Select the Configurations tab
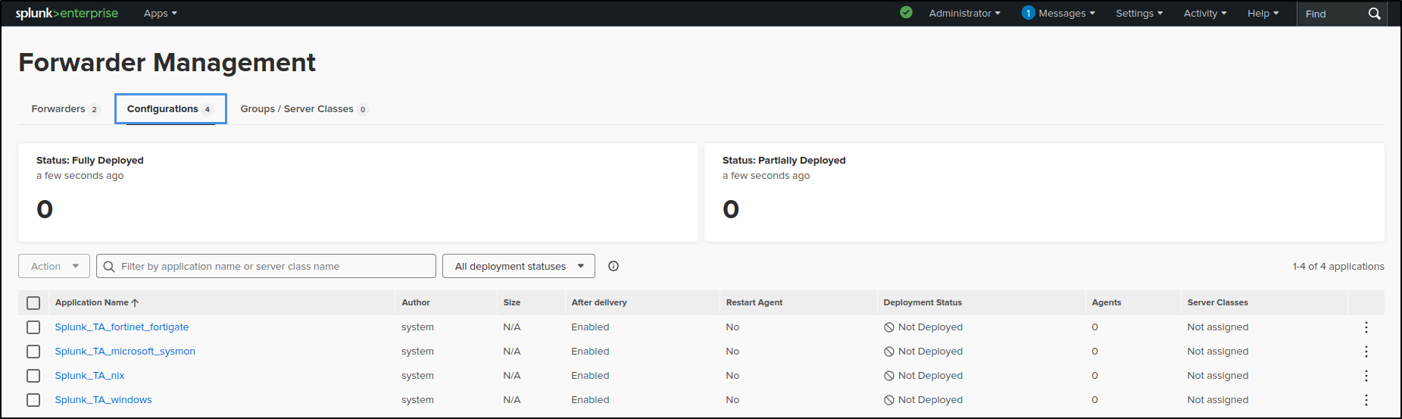Image resolution: width=1402 pixels, height=419 pixels. tap(170, 109)
